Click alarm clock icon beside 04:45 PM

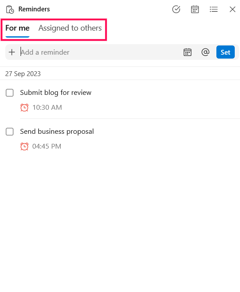click(x=24, y=146)
